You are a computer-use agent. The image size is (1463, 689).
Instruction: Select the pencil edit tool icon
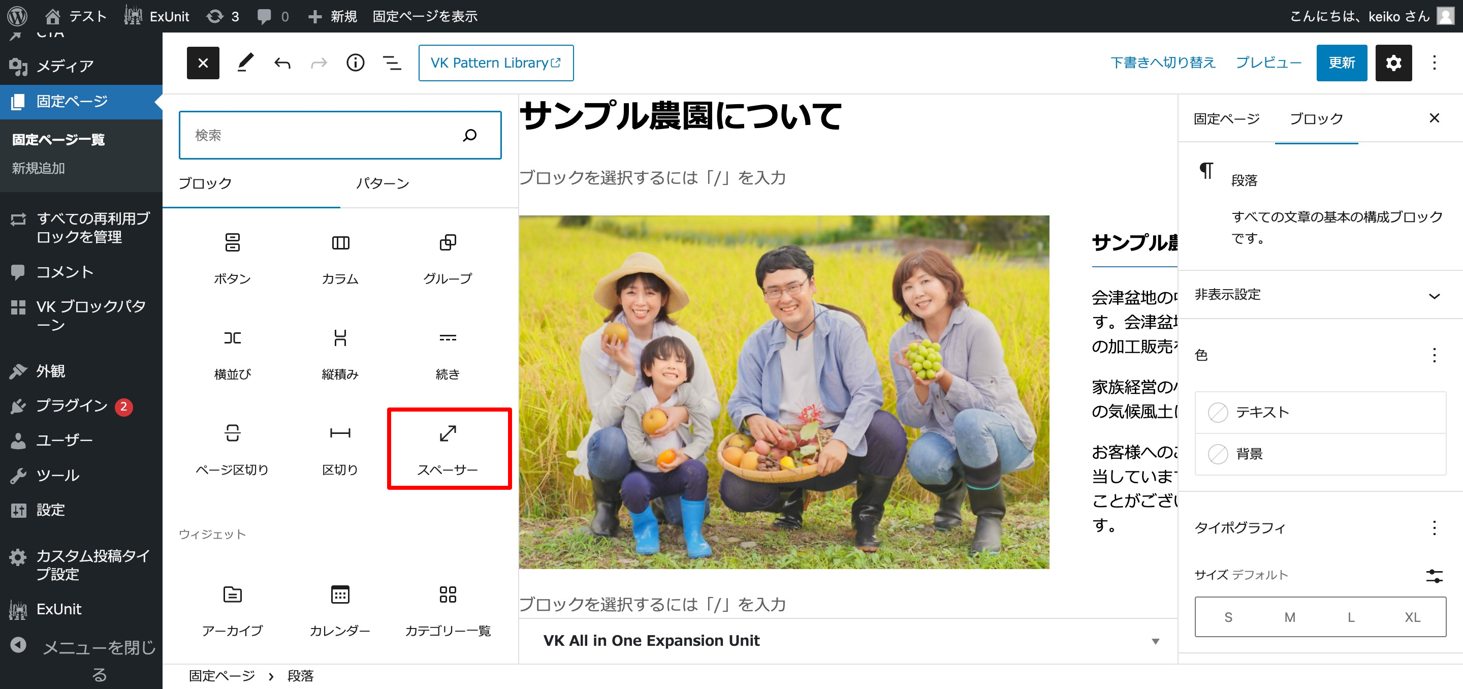(x=245, y=63)
